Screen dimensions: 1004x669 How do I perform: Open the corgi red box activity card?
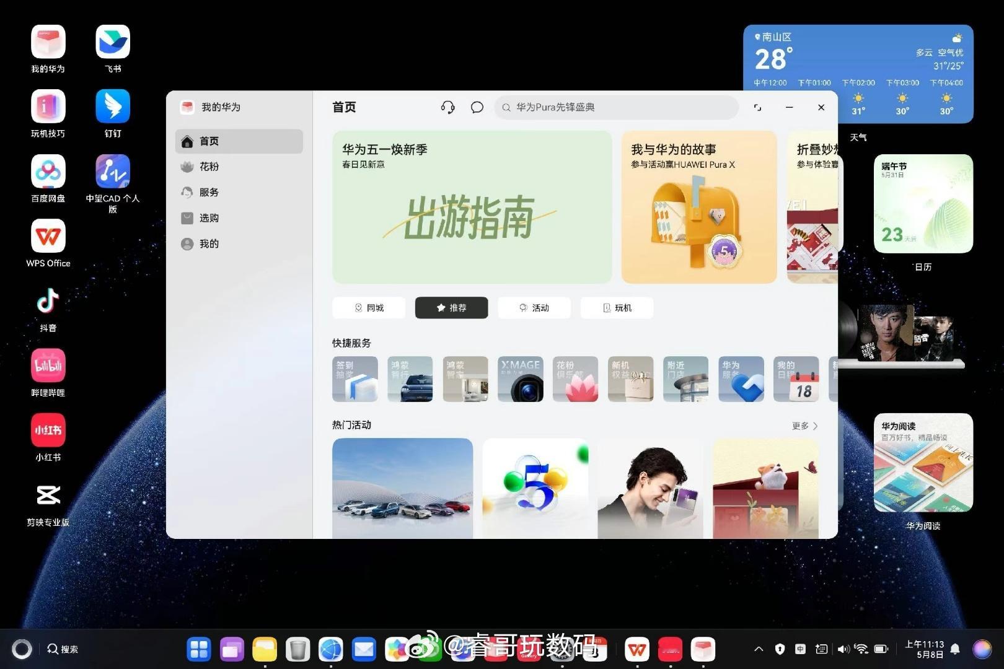click(766, 488)
